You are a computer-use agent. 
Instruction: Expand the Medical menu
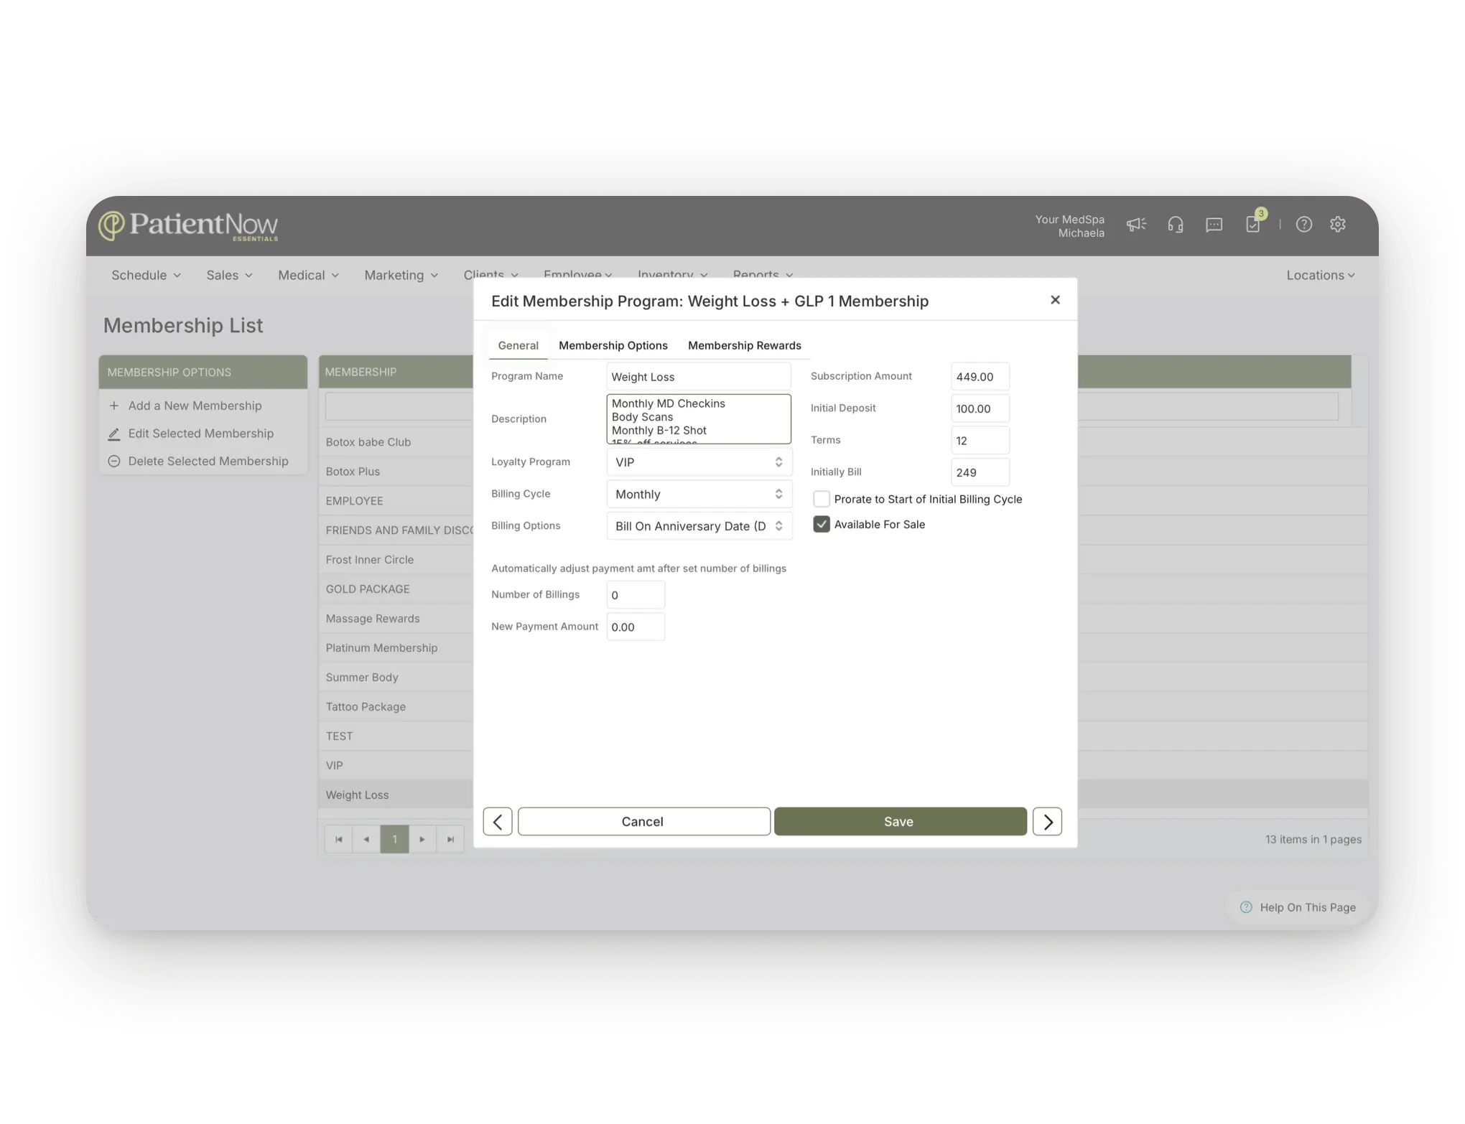click(x=308, y=275)
